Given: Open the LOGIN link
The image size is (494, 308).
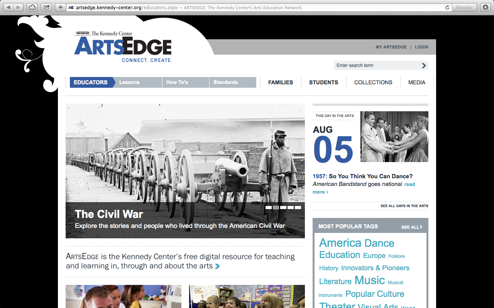Looking at the screenshot, I should (421, 47).
